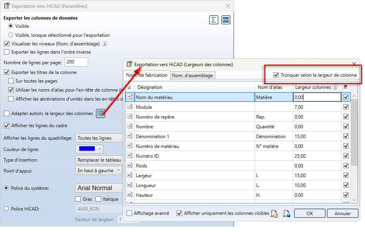Switch to Nom. de fabrication tab
The image size is (365, 232).
146,75
